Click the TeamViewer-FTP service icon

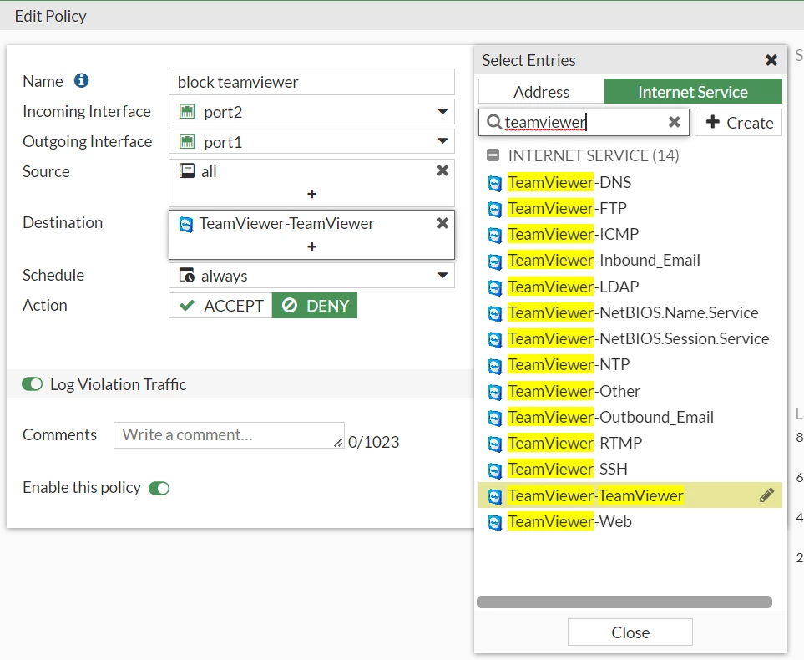point(494,209)
